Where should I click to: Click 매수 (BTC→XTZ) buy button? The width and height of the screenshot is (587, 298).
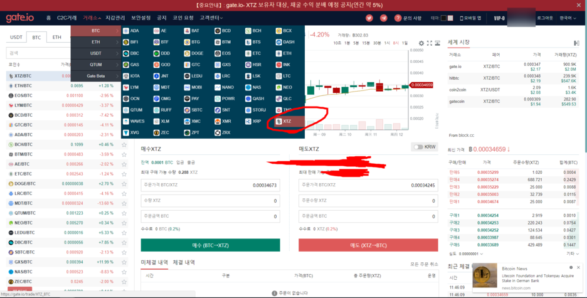210,245
